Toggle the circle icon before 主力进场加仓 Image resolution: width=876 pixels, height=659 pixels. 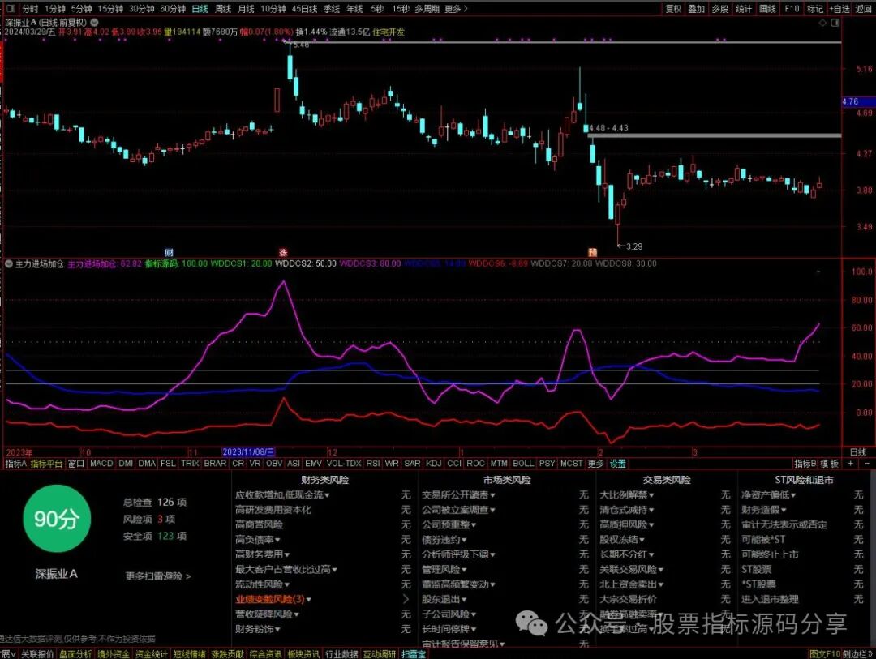[x=9, y=263]
